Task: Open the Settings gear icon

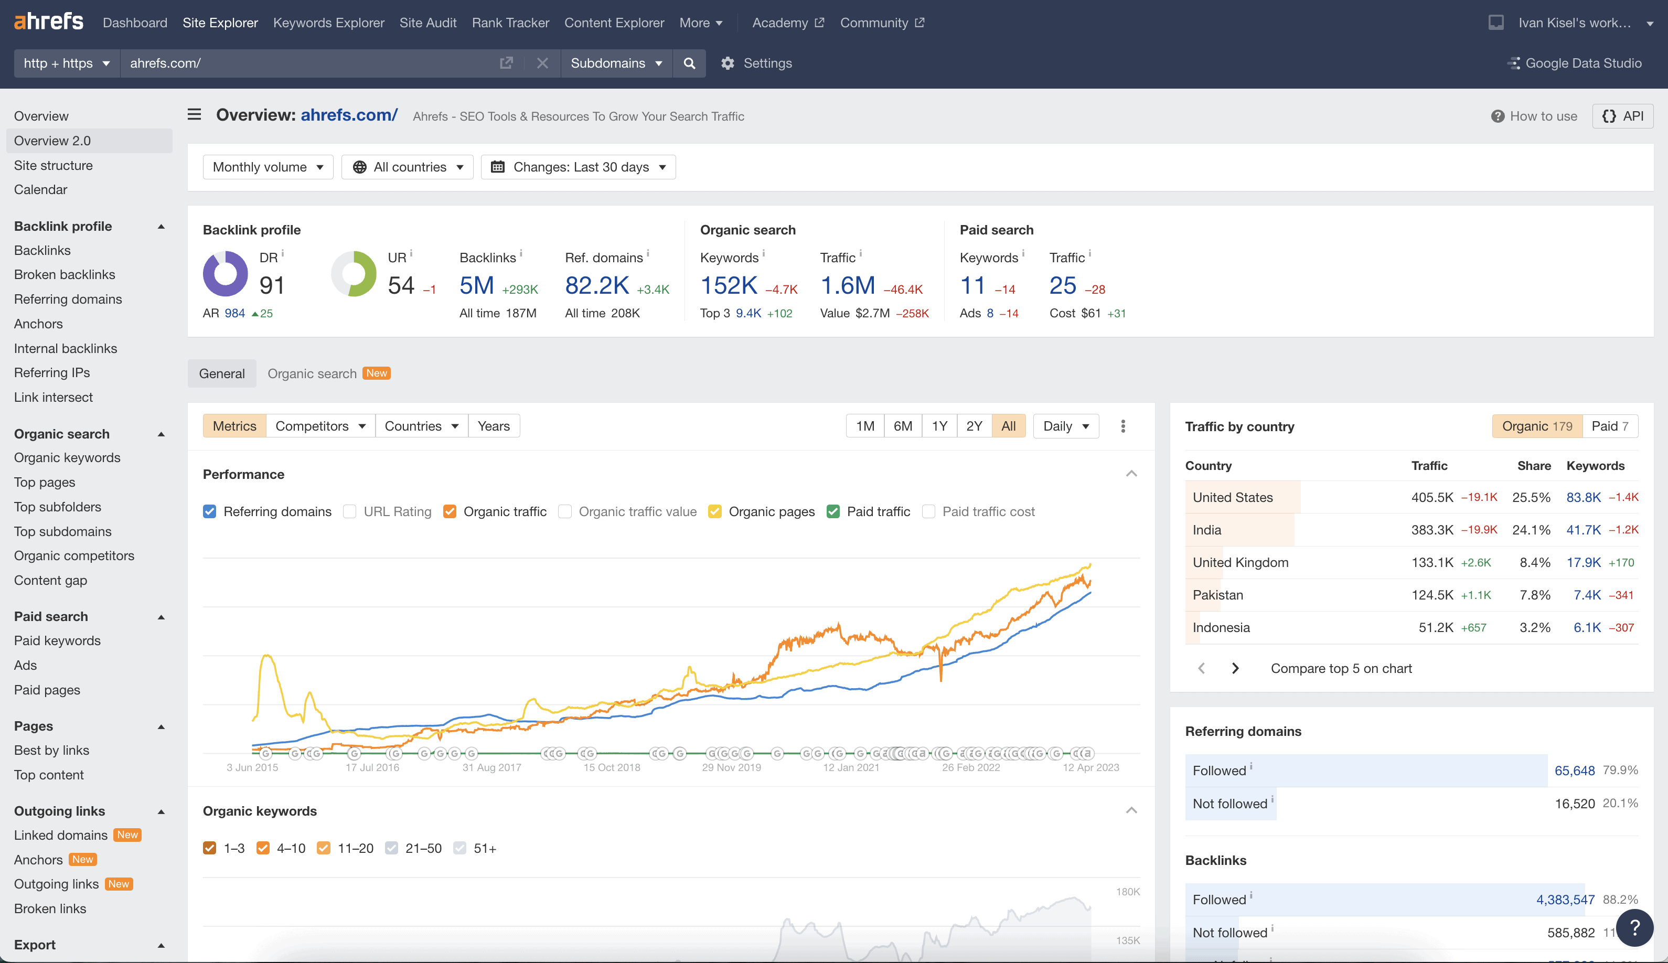Action: pos(728,63)
